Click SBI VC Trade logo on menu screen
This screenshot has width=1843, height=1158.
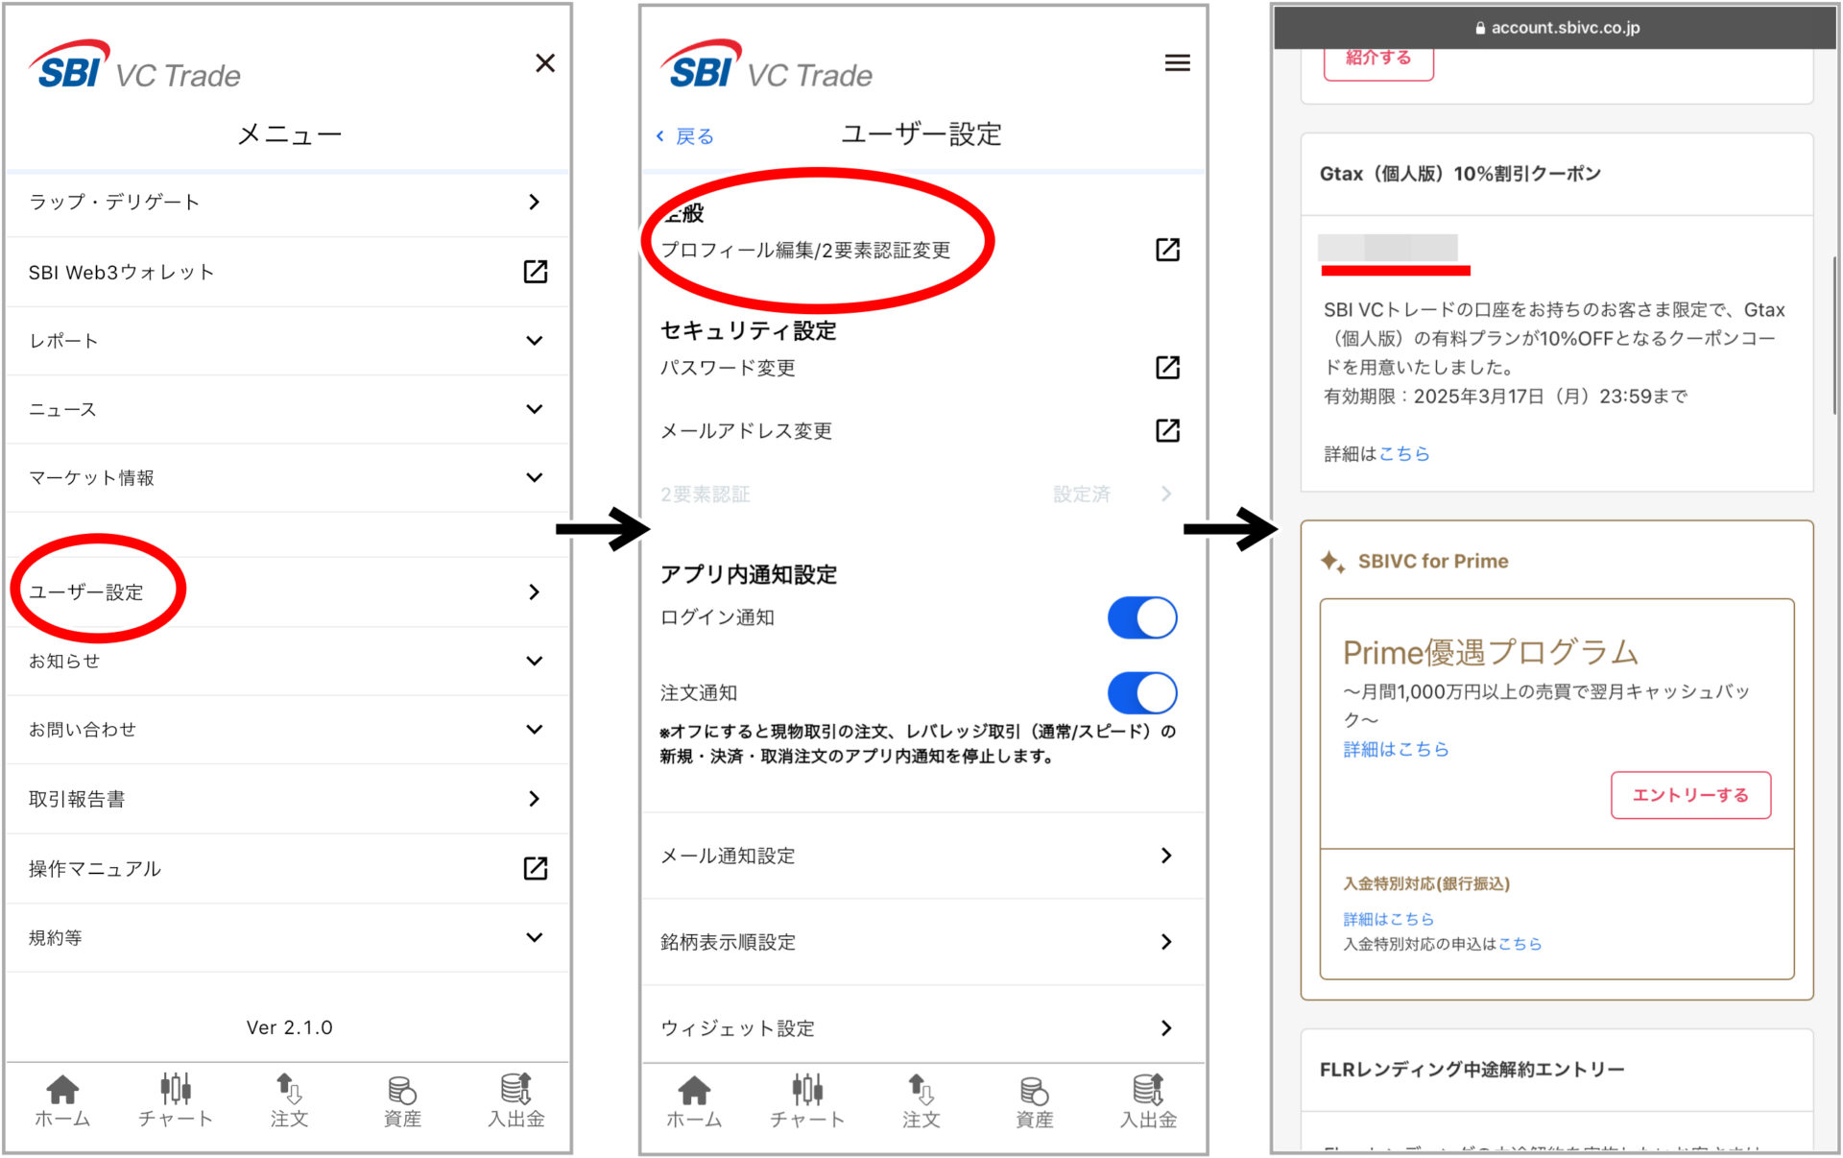coord(134,65)
